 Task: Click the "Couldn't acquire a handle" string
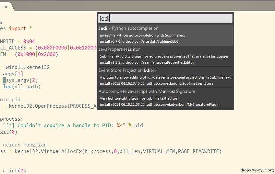(55, 125)
